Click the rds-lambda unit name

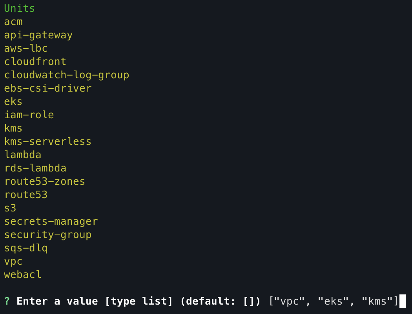click(35, 168)
